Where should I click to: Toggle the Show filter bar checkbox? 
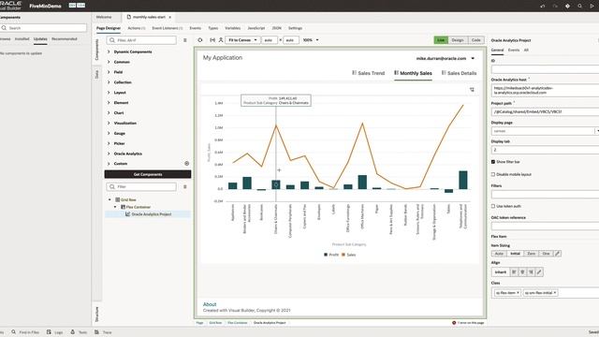[493, 162]
